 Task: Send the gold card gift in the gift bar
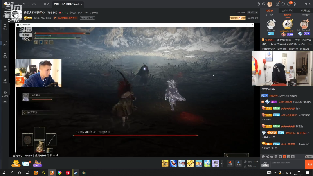pyautogui.click(x=190, y=163)
